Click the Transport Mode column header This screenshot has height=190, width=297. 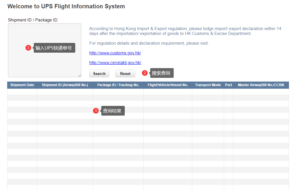[x=208, y=85]
